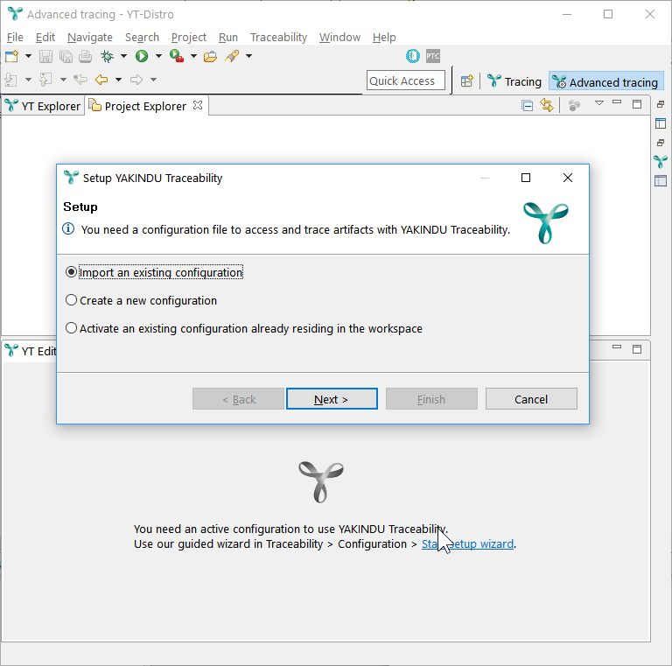The image size is (672, 666).
Task: Select Activate an existing configuration in workspace
Action: 244,328
